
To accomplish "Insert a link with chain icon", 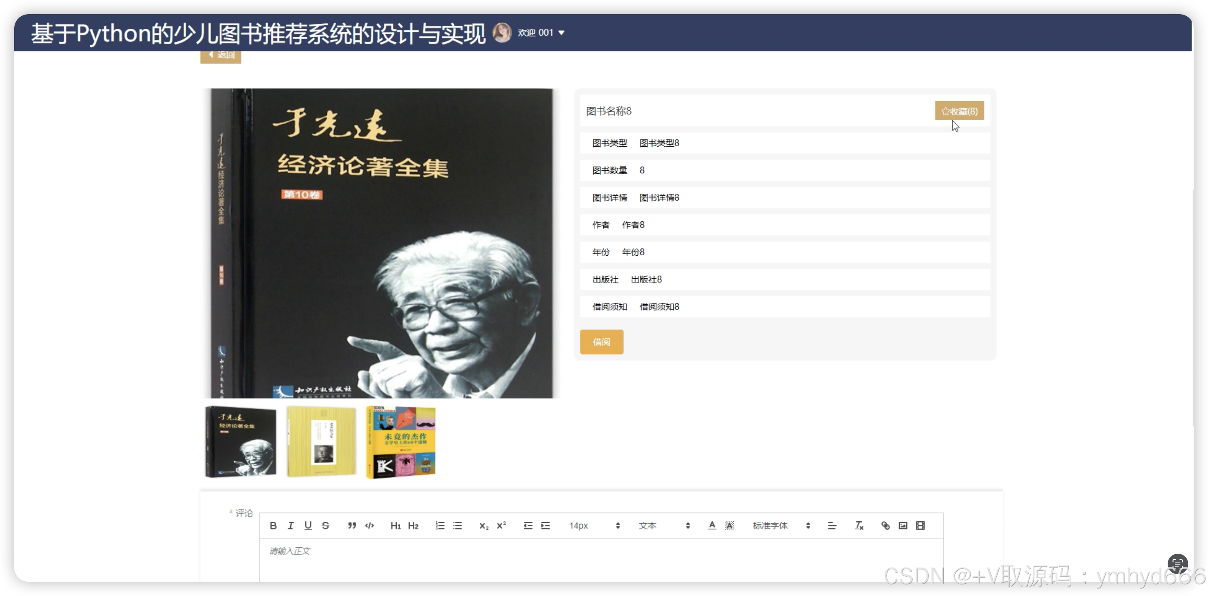I will 885,526.
